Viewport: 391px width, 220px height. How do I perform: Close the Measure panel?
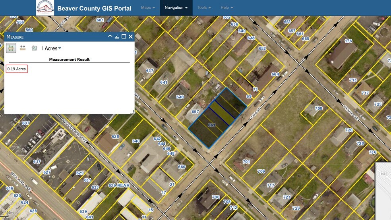coord(130,37)
